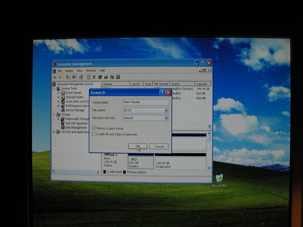Click the Delete X toolbar icon
The height and width of the screenshot is (227, 303).
coord(94,77)
